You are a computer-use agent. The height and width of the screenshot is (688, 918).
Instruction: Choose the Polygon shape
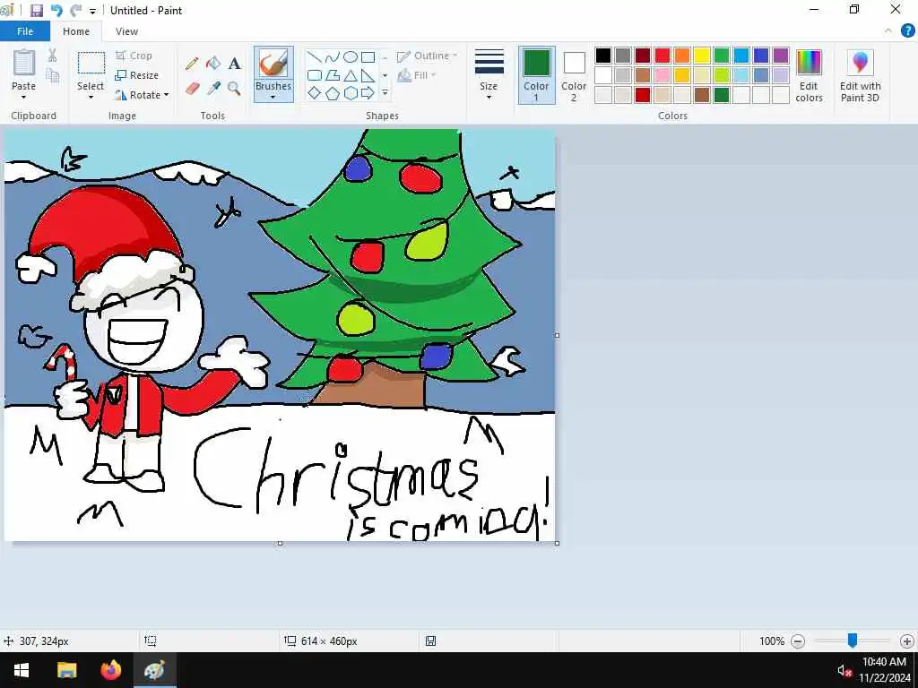pyautogui.click(x=333, y=75)
